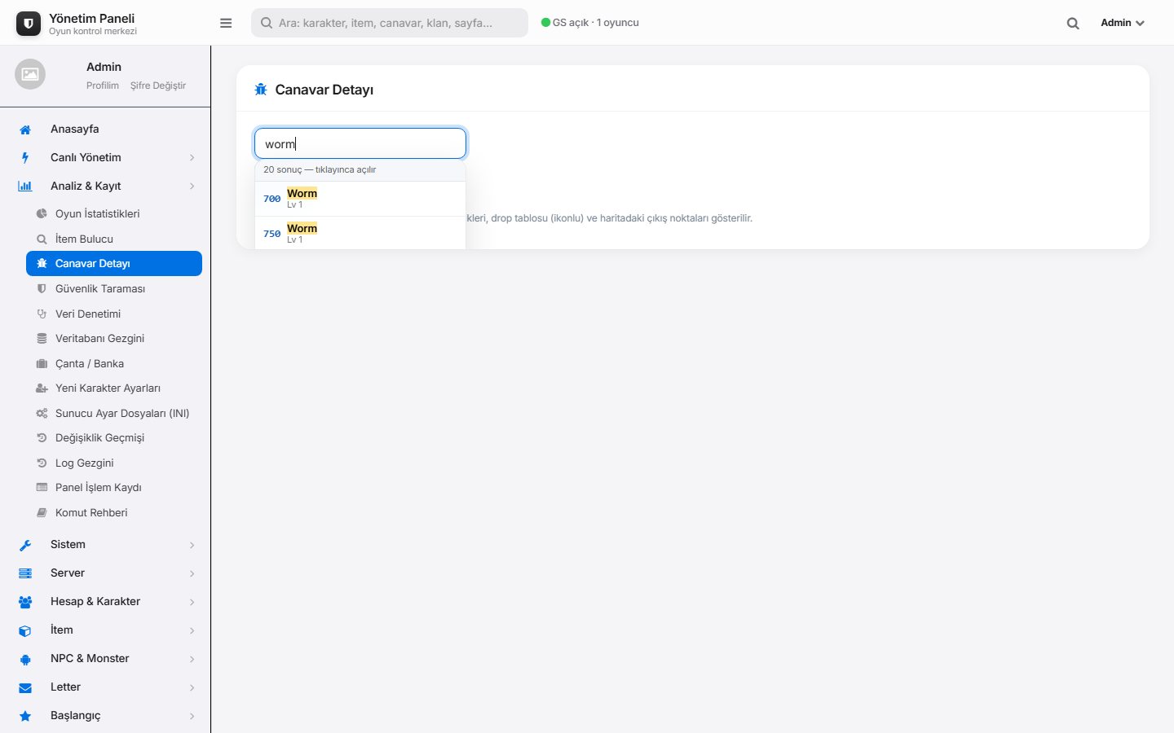
Task: Click the bug icon beside Canavar Detayı heading
Action: coord(261,90)
